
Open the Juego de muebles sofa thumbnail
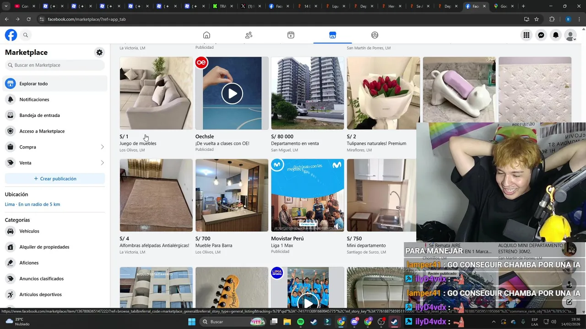(156, 93)
